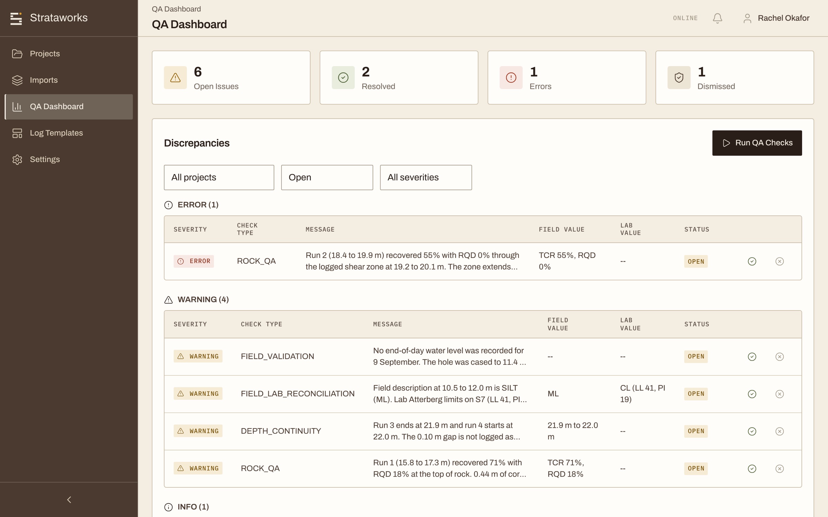
Task: Dismiss the FIELD_VALIDATION warning
Action: (780, 356)
